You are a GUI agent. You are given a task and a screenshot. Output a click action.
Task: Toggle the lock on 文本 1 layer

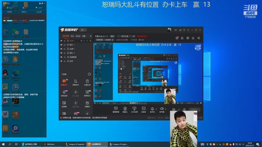coord(65,41)
